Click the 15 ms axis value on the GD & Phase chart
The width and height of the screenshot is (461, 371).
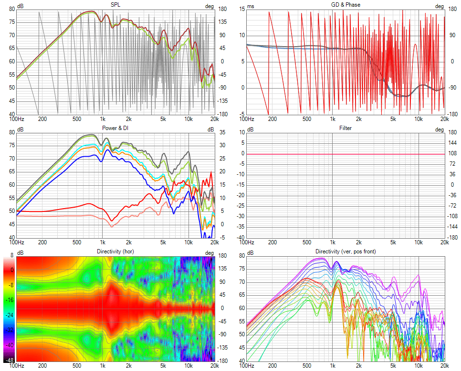(x=242, y=9)
